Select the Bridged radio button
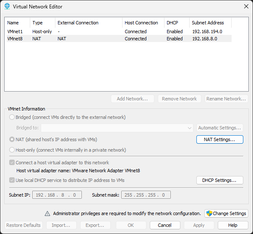 point(12,118)
